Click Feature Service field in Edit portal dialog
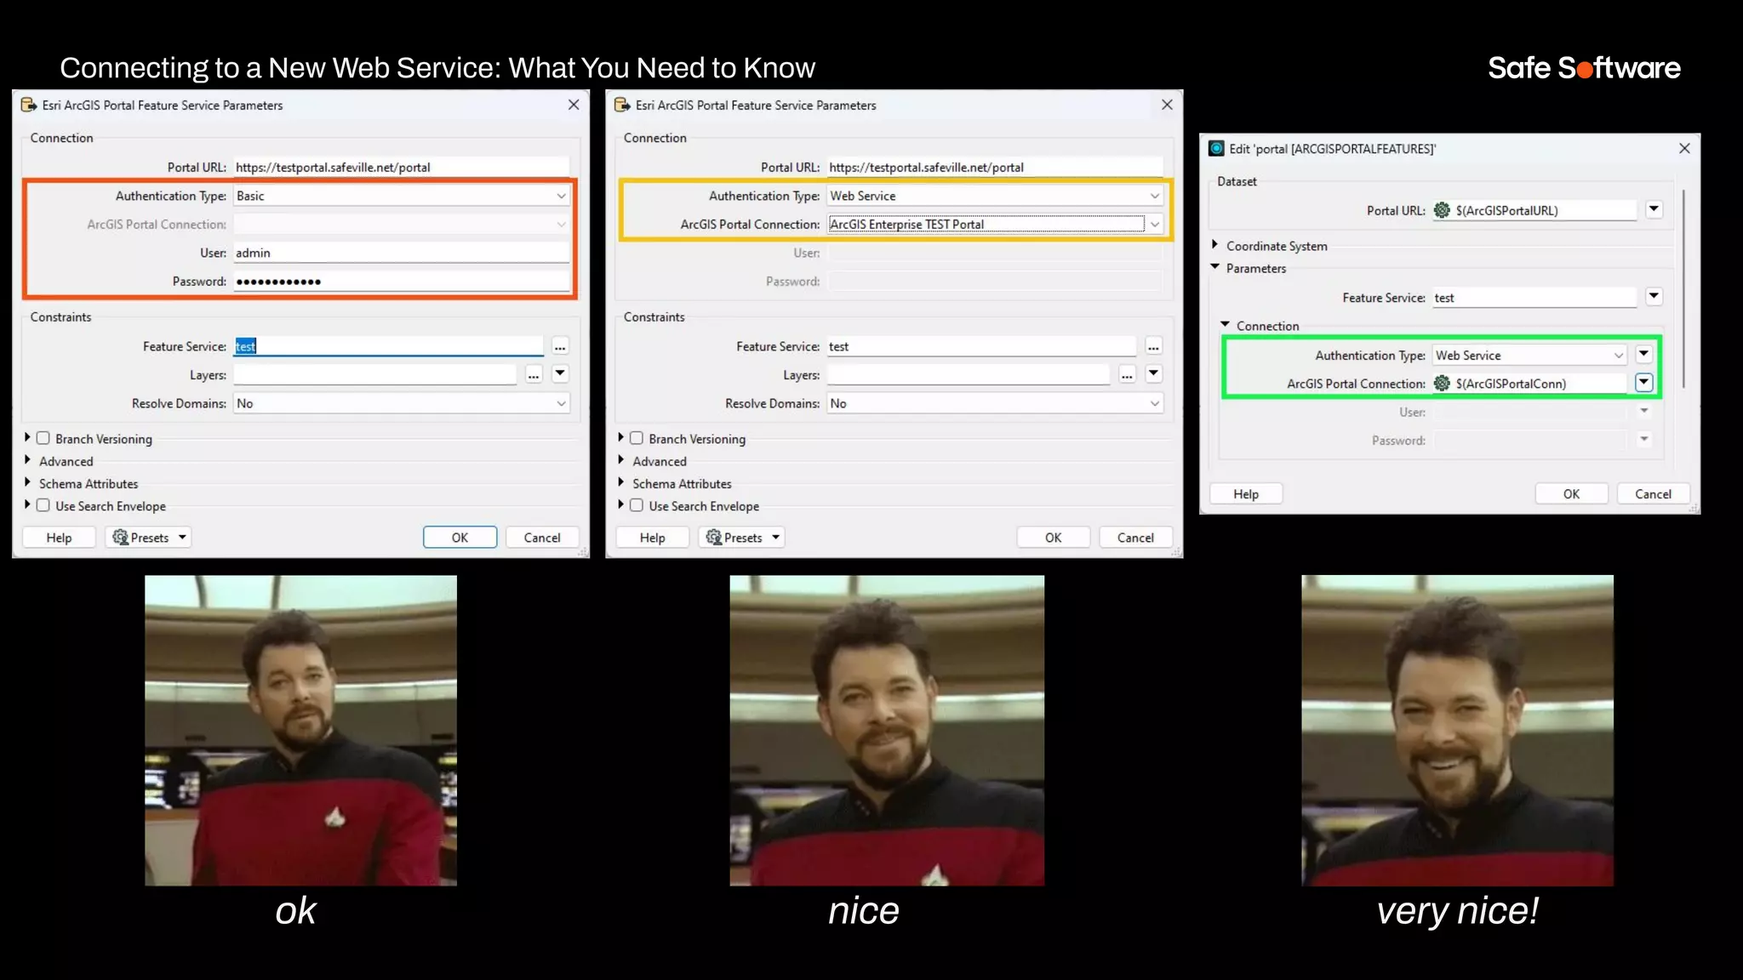Viewport: 1743px width, 980px height. (1534, 298)
